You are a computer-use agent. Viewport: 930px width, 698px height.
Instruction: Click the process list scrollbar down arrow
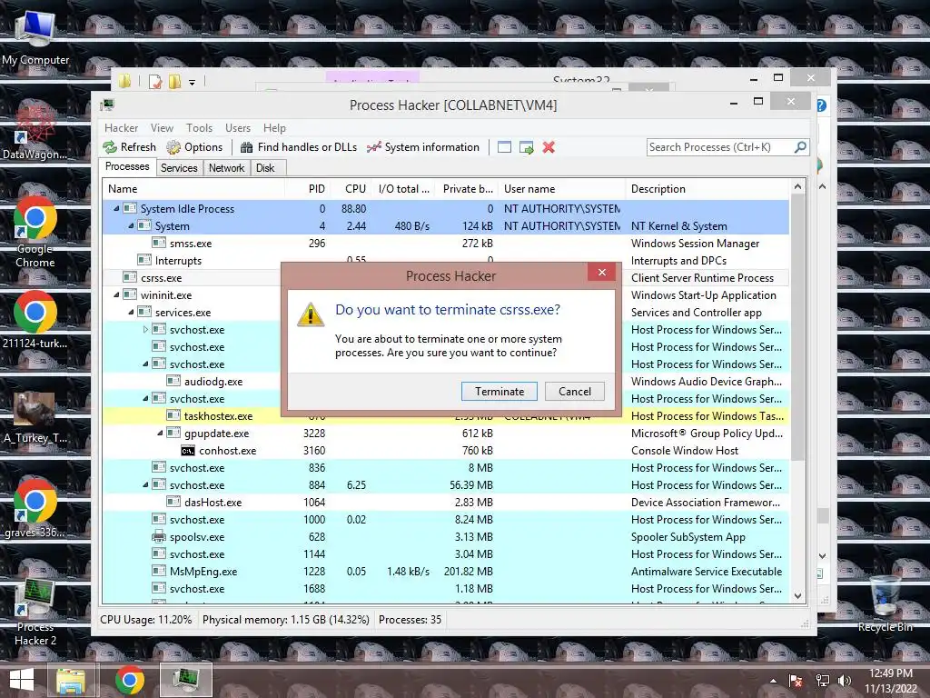(797, 596)
